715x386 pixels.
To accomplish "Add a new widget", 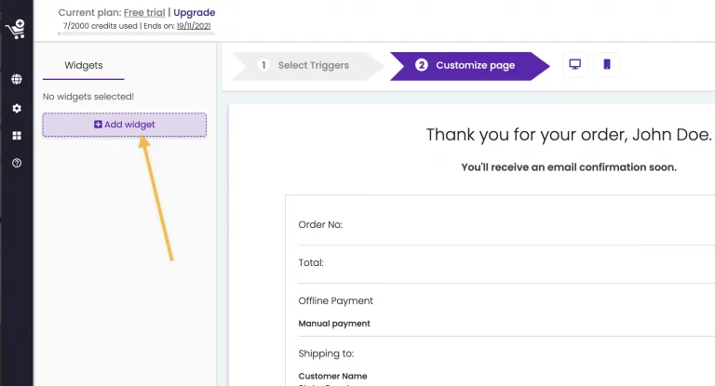I will coord(125,125).
